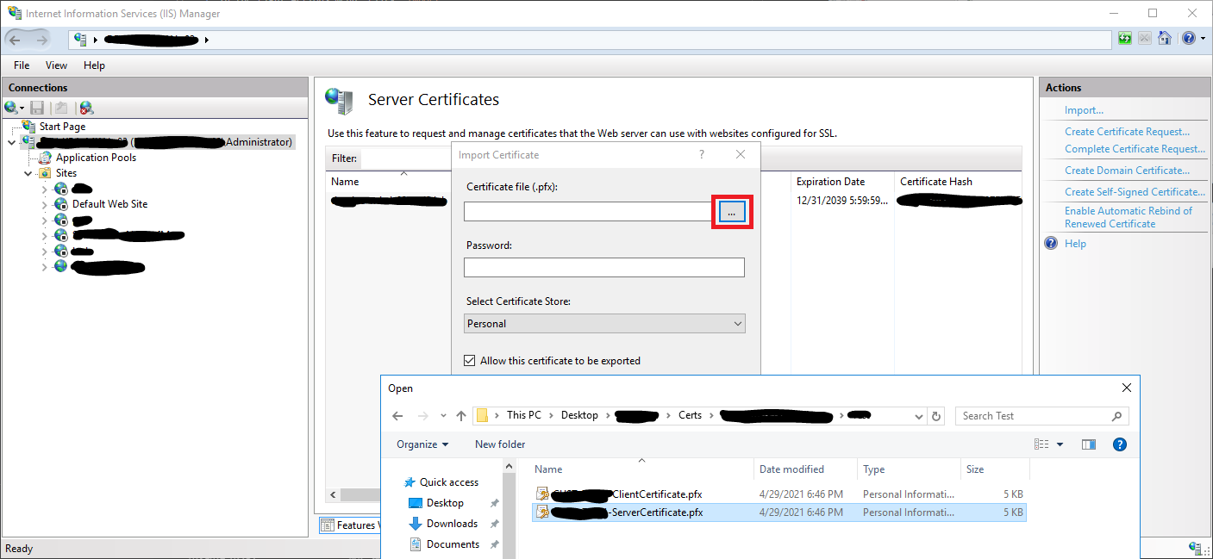Viewport: 1213px width, 559px height.
Task: Click the Home icon in IIS toolbar
Action: click(1165, 39)
